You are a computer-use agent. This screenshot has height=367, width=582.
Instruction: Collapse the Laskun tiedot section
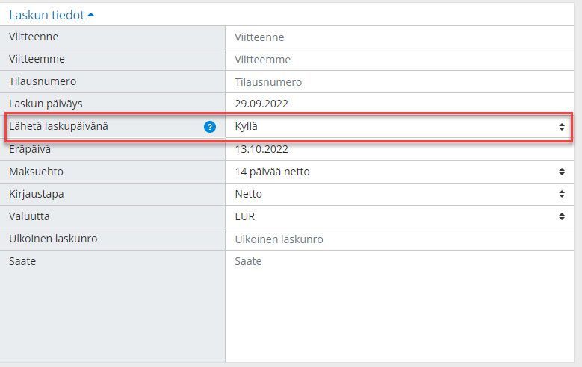point(52,14)
